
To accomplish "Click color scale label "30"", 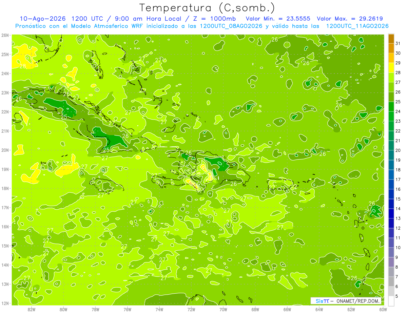I will (x=398, y=53).
